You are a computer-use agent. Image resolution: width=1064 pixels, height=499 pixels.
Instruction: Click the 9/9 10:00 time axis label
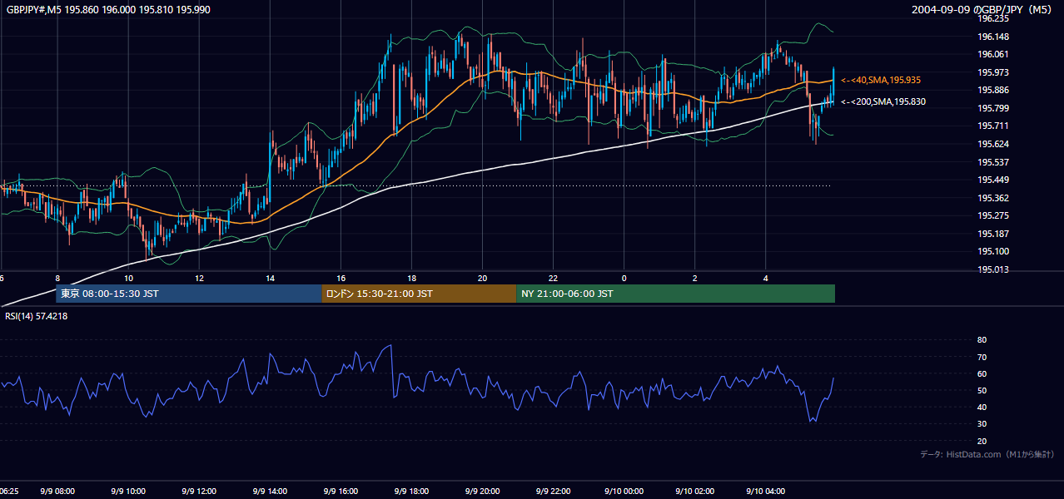[x=128, y=492]
